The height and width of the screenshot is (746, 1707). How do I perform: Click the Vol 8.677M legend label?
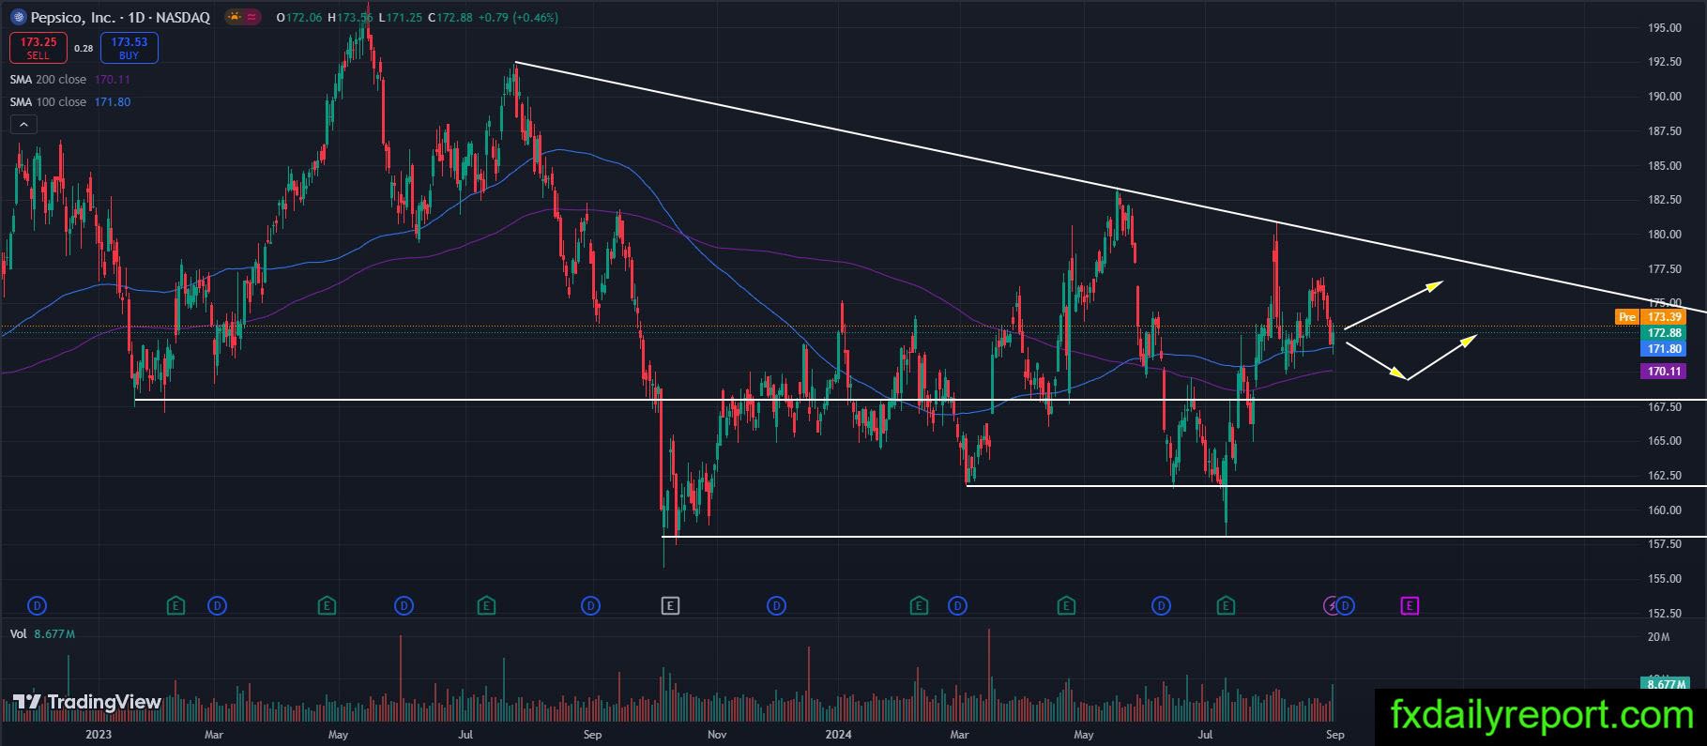(42, 634)
